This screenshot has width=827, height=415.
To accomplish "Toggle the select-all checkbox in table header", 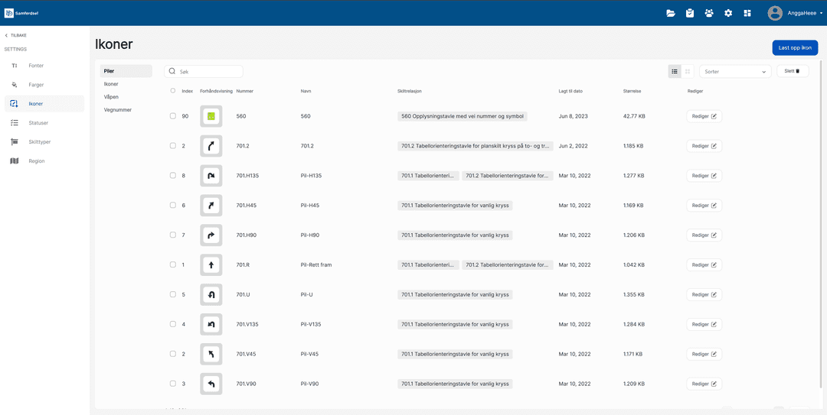I will [x=173, y=91].
